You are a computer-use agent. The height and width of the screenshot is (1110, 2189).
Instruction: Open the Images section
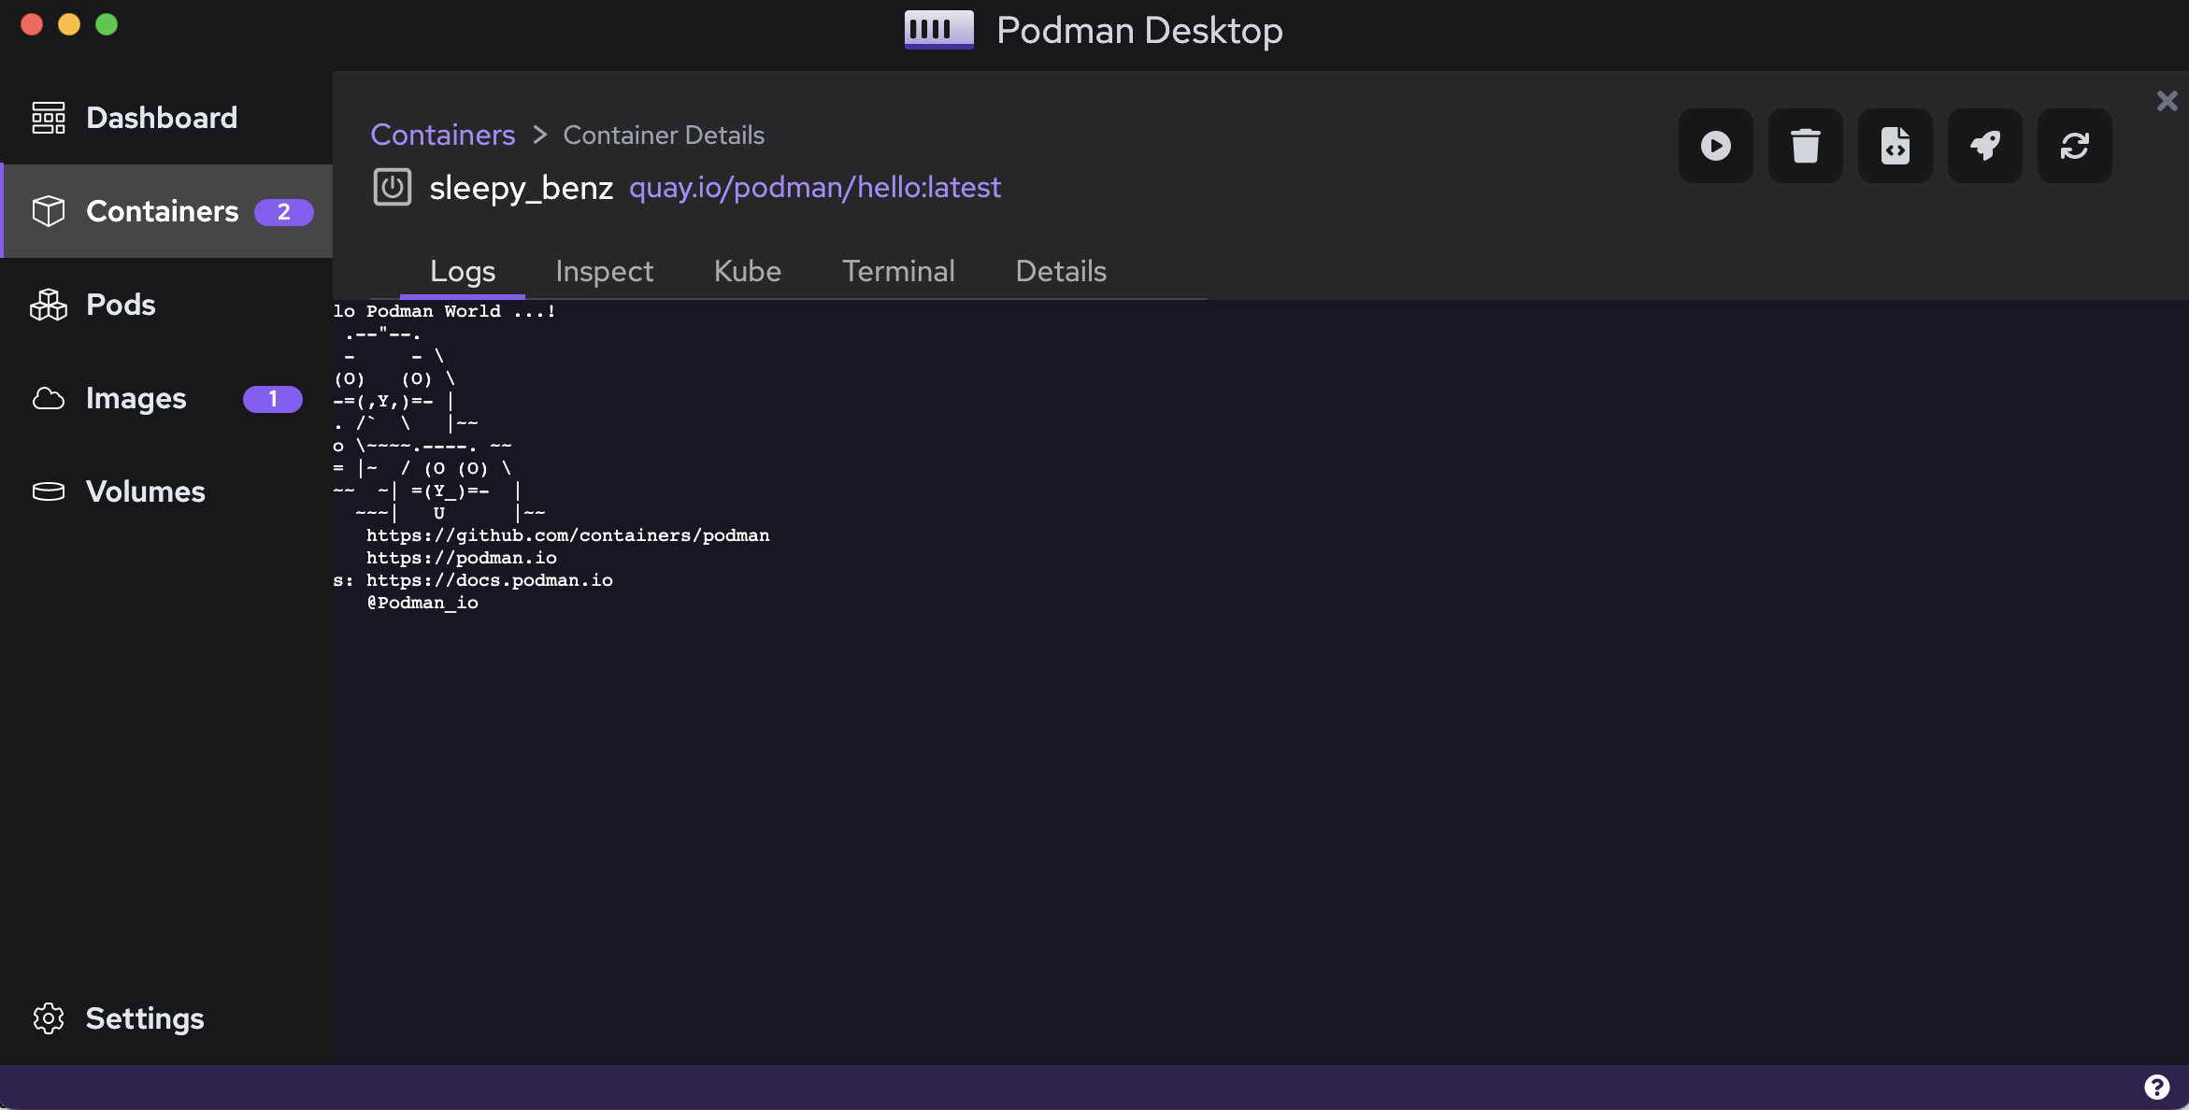point(136,398)
